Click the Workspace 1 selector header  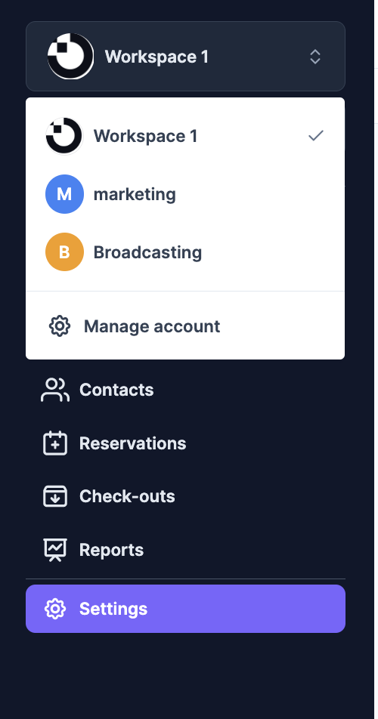coord(185,57)
